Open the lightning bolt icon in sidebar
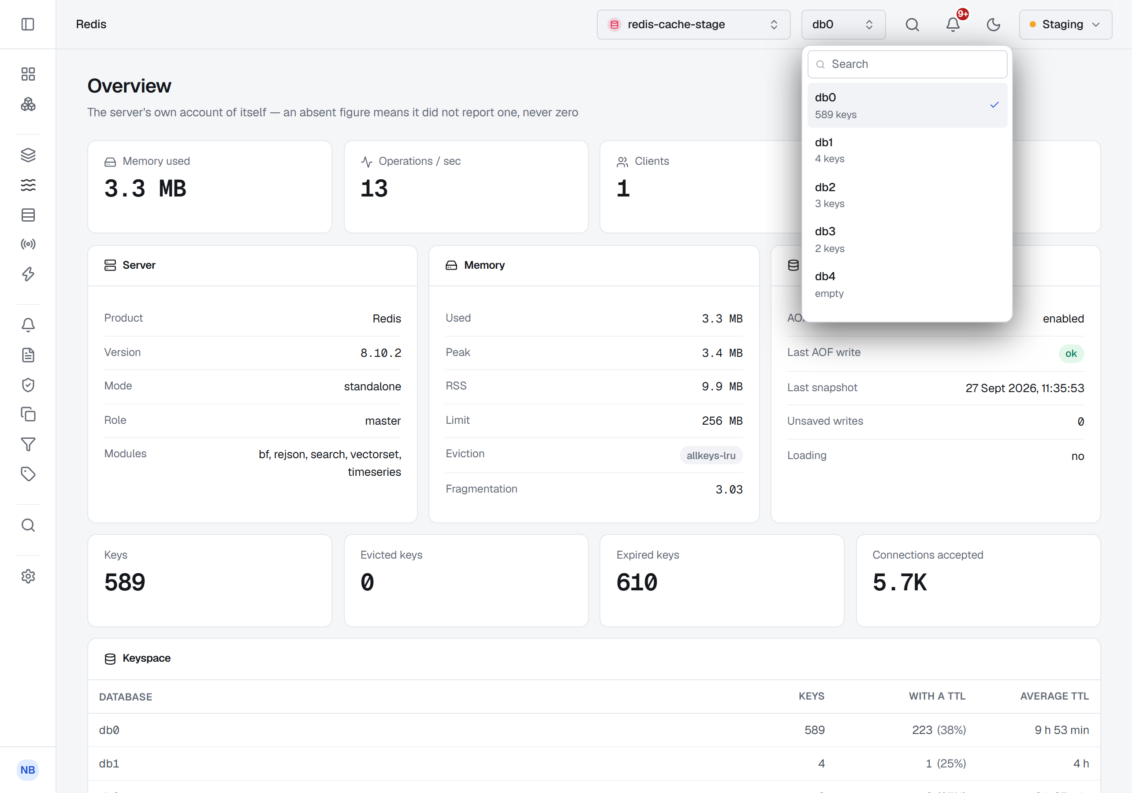Viewport: 1132px width, 793px height. click(x=28, y=274)
